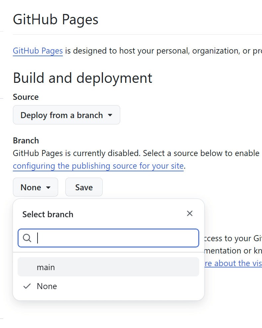Click the Branch label
This screenshot has width=262, height=328.
point(26,141)
